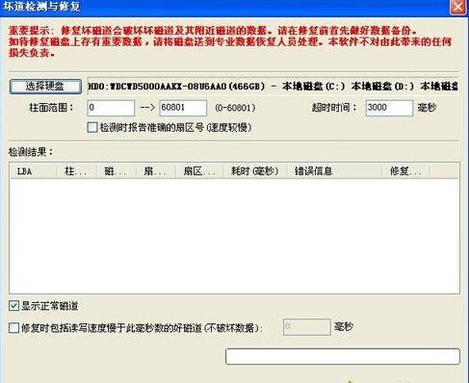Enable 检测时报告准确的扇区号 checkbox

click(92, 128)
